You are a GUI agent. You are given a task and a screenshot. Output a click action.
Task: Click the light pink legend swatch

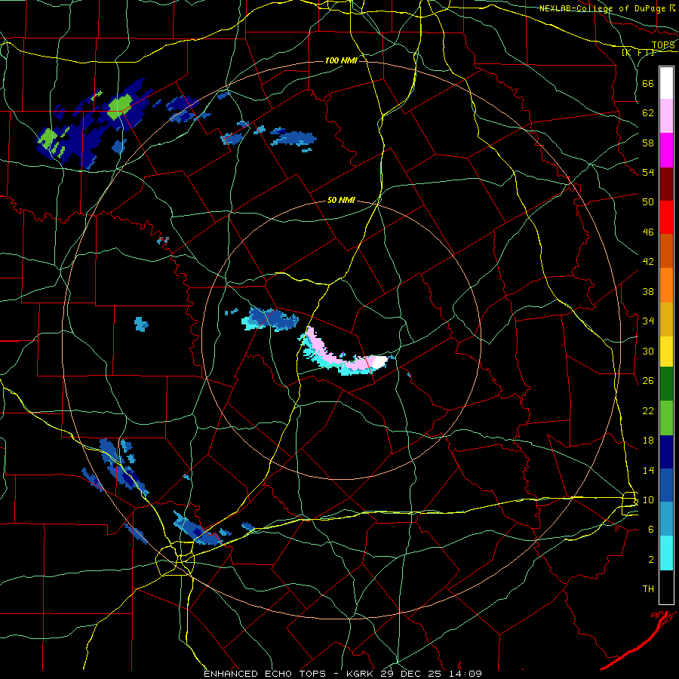coord(666,116)
